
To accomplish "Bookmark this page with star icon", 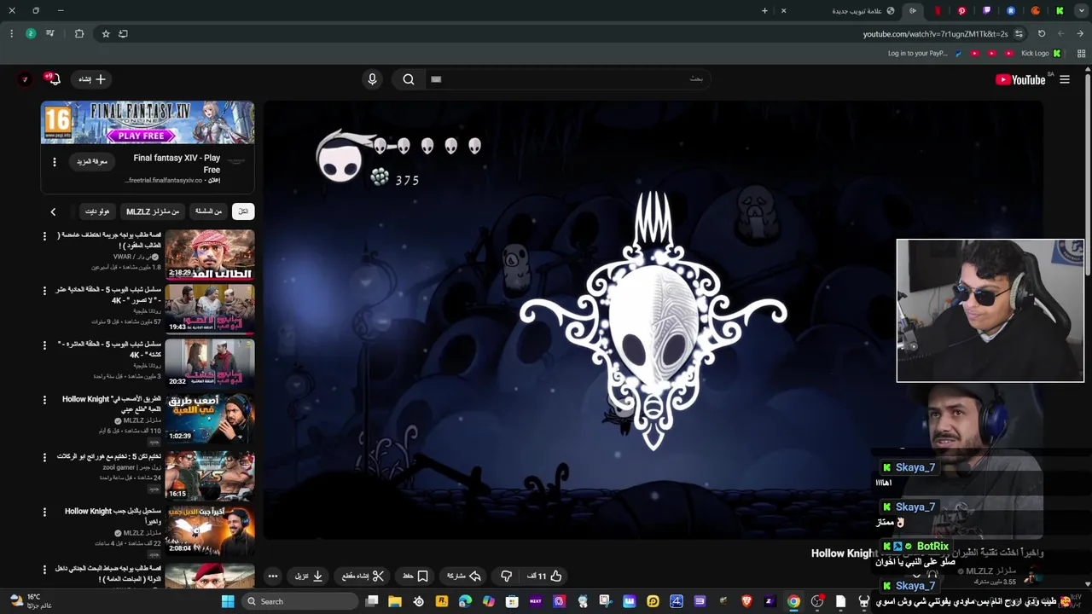I will [x=106, y=34].
